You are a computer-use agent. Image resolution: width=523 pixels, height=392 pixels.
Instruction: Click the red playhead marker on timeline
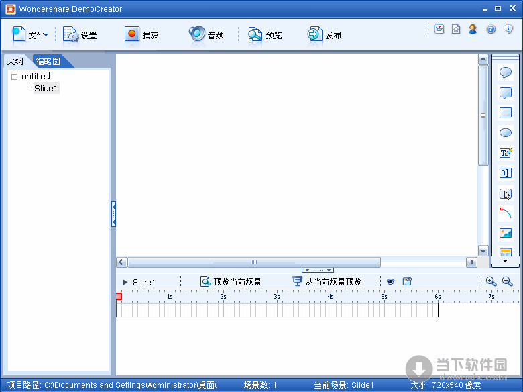coord(119,296)
